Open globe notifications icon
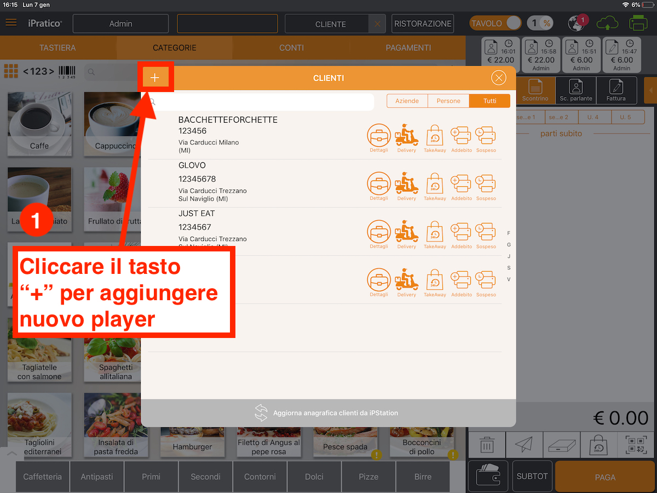 point(577,24)
